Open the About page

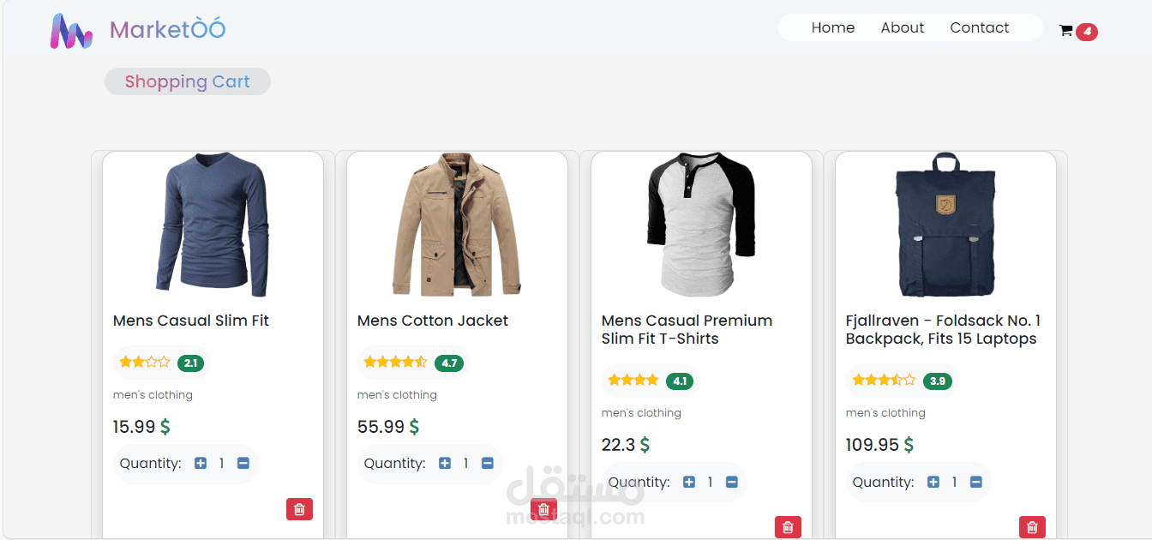click(903, 28)
